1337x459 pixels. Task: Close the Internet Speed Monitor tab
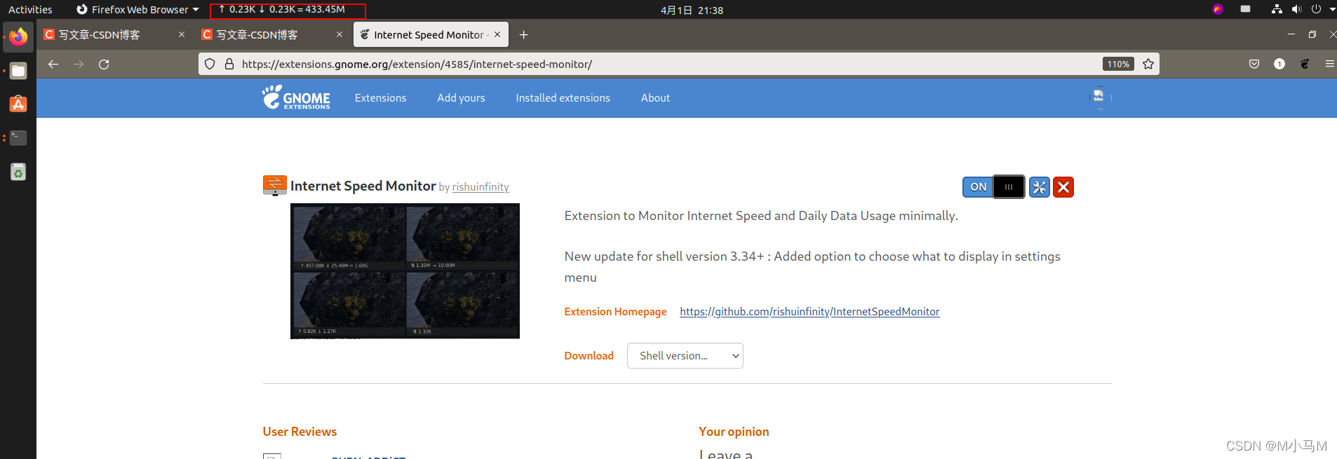click(x=497, y=34)
